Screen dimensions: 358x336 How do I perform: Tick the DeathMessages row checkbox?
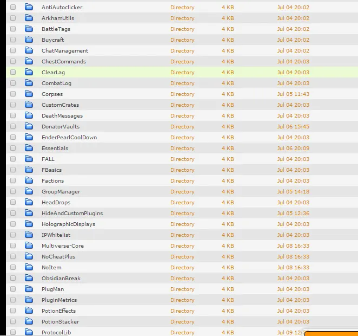tap(13, 115)
